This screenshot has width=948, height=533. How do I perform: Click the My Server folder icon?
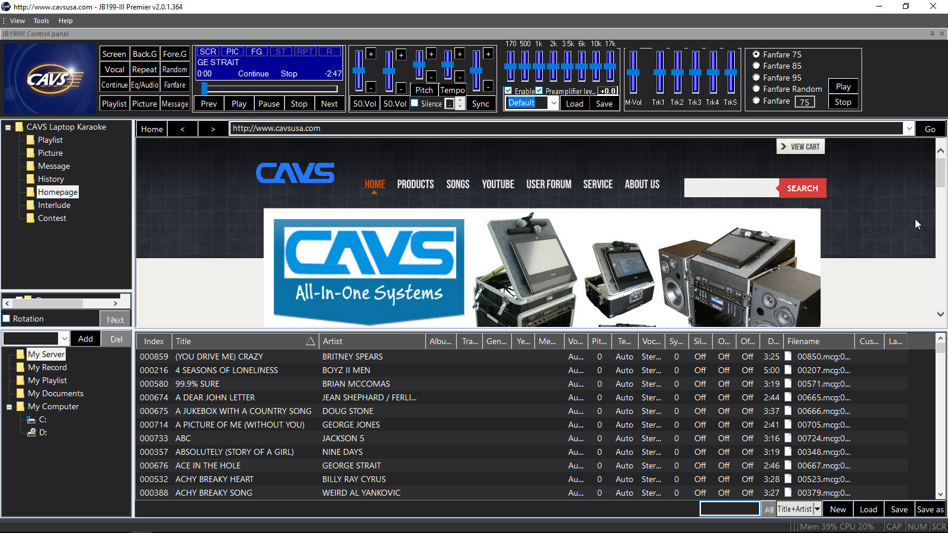pos(21,354)
